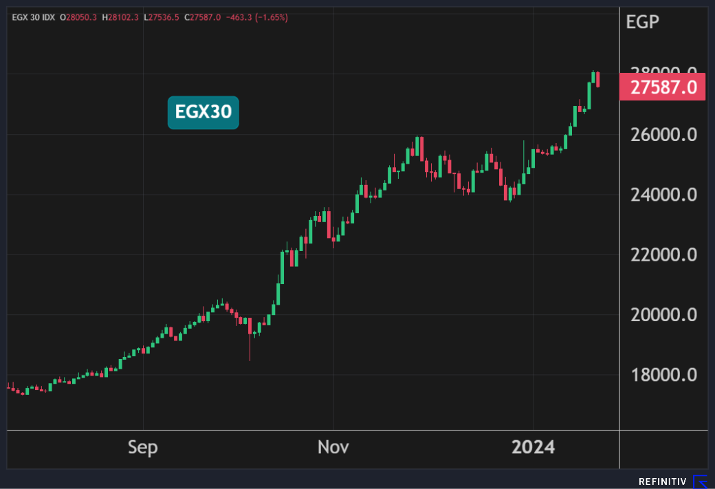
Task: Click the teal EGX30 label badge
Action: pyautogui.click(x=203, y=112)
